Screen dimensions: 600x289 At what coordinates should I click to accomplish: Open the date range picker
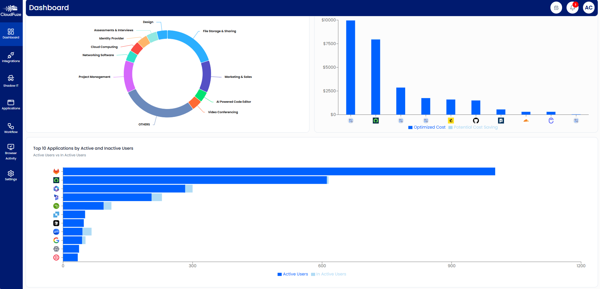point(556,7)
